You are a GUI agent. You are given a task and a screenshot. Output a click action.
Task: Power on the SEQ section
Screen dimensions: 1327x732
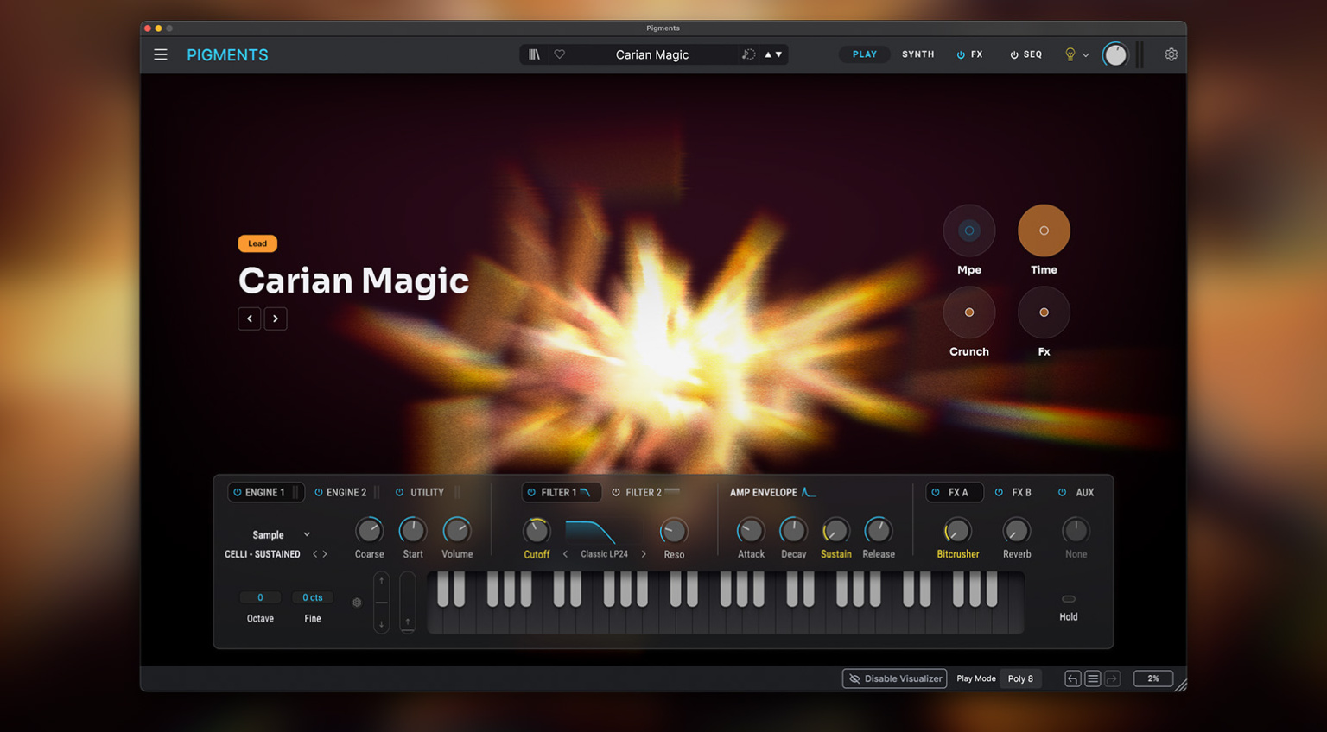coord(1013,54)
